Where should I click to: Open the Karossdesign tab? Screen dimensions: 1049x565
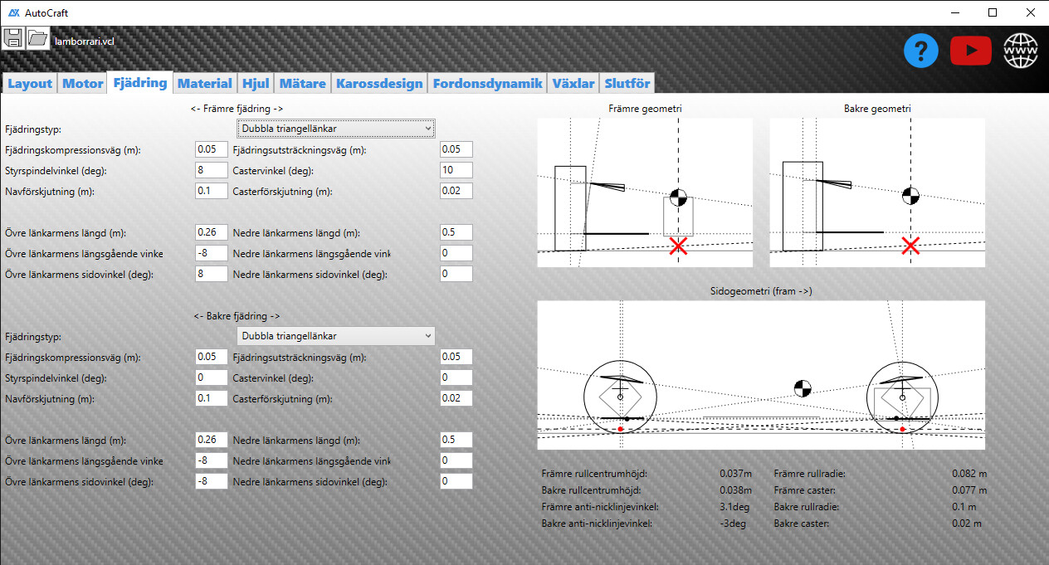380,83
